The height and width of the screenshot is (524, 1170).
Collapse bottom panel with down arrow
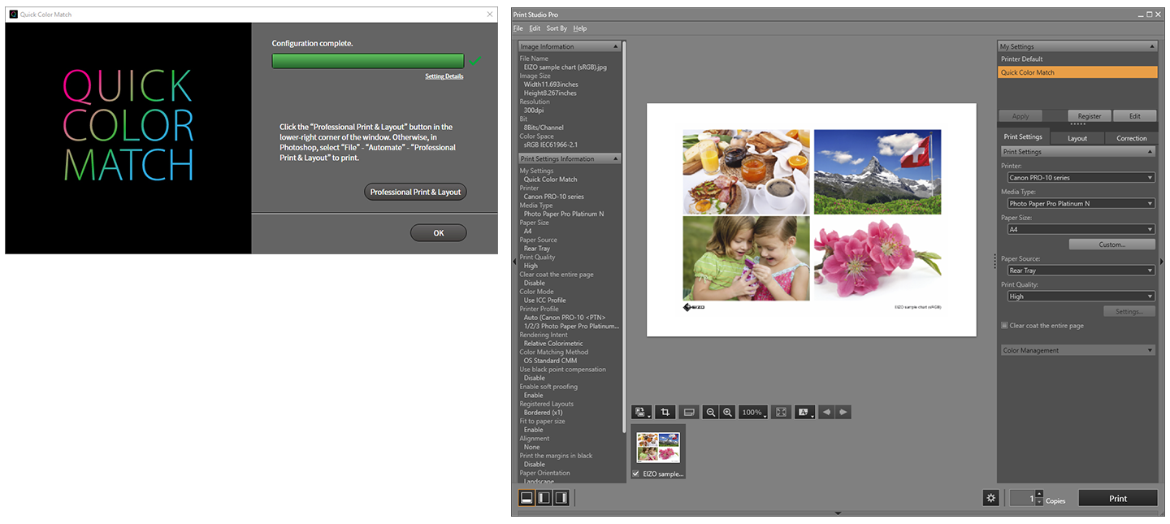pyautogui.click(x=838, y=513)
